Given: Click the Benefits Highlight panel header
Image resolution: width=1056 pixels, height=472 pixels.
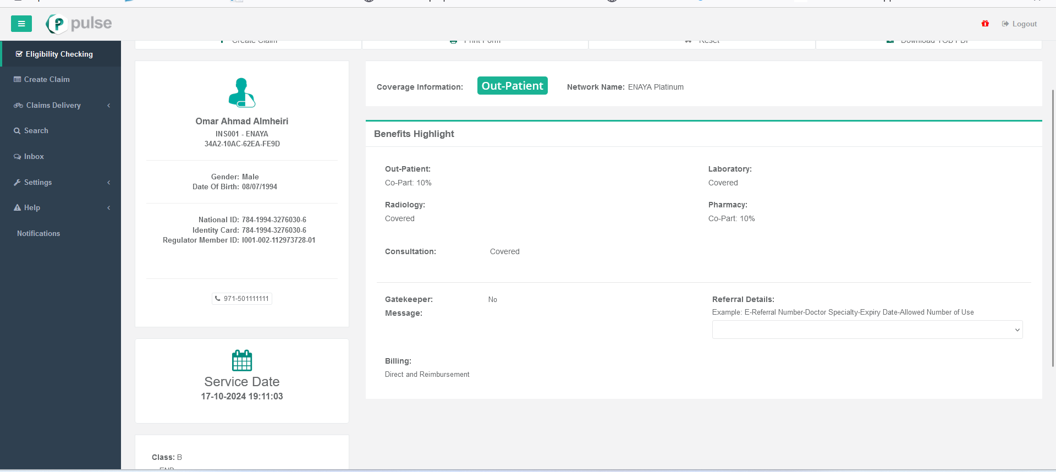Looking at the screenshot, I should pos(414,134).
